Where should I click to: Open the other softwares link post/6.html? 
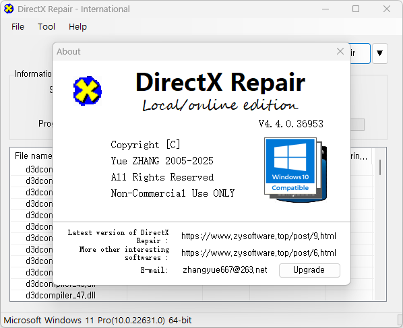click(x=259, y=253)
